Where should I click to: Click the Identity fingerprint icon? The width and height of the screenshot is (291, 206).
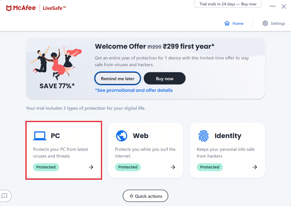click(204, 135)
